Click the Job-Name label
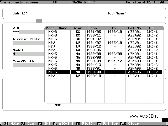168x126 pixels. click(117, 13)
